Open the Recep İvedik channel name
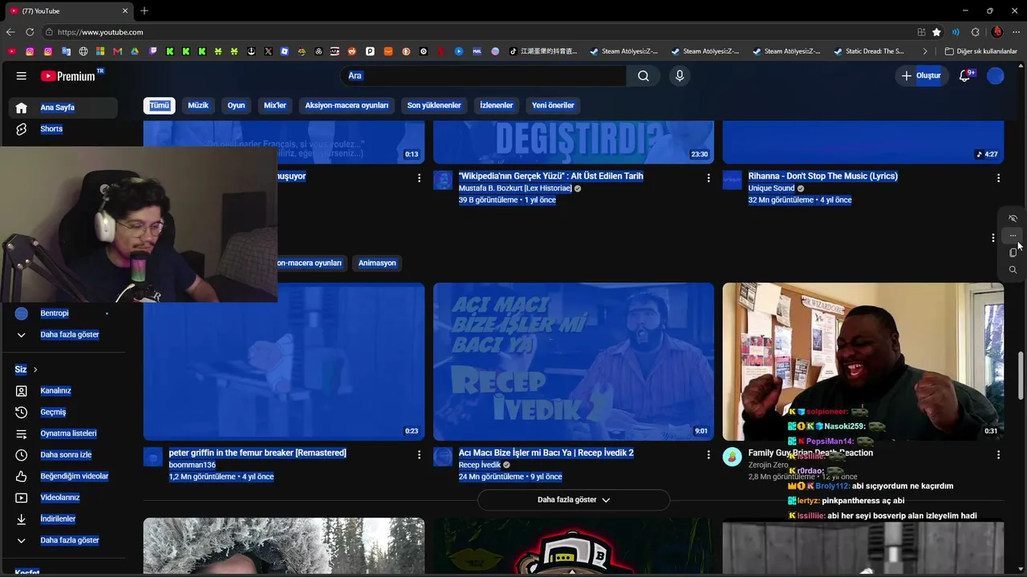Screen dimensions: 1027x577 point(480,465)
